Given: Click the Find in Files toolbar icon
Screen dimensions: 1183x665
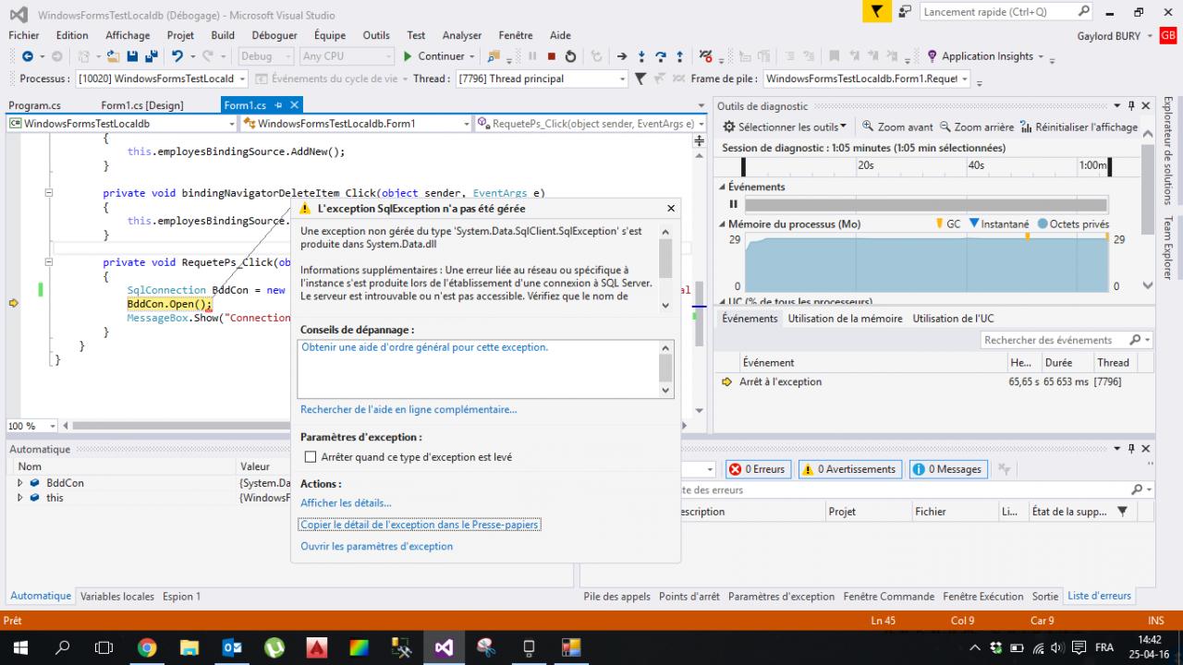Looking at the screenshot, I should pos(495,56).
